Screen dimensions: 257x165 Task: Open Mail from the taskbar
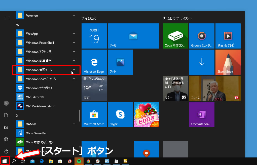[x=32, y=161]
